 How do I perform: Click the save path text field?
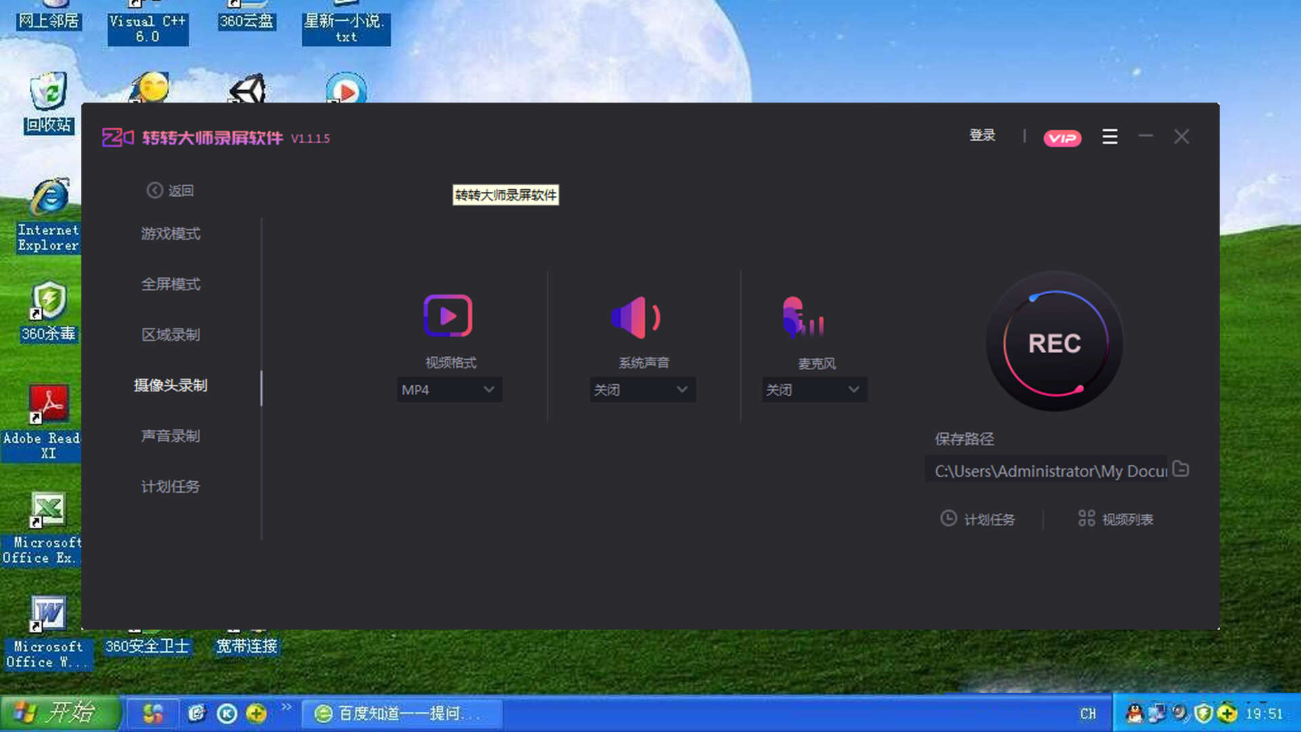[x=1047, y=470]
